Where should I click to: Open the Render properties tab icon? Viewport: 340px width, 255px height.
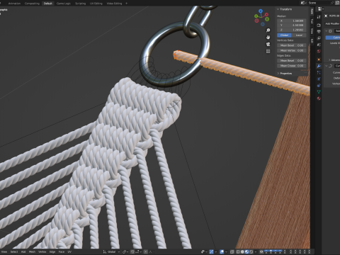coord(319,25)
